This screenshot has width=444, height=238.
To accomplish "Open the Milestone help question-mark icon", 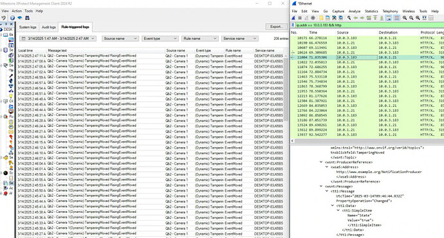I will coord(12,18).
